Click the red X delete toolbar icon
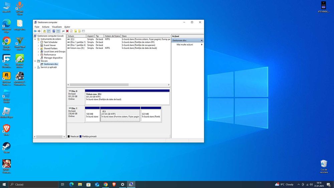334x188 pixels. pyautogui.click(x=67, y=31)
